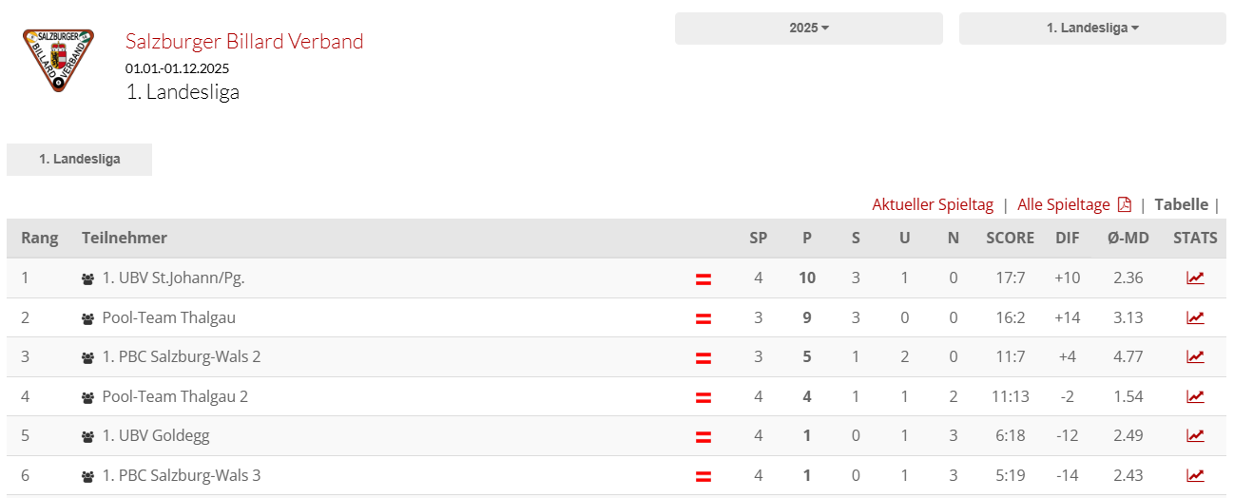
Task: Click the red trend indicator for Pool-Team Thalgau
Action: pyautogui.click(x=704, y=318)
